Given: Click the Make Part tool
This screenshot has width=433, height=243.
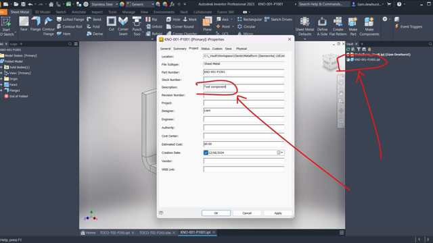Looking at the screenshot, I should coord(353,26).
